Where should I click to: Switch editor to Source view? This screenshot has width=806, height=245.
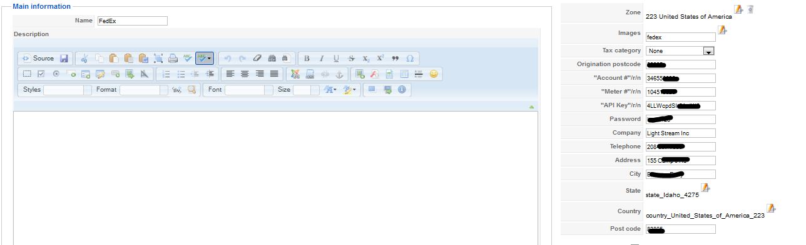(x=38, y=58)
